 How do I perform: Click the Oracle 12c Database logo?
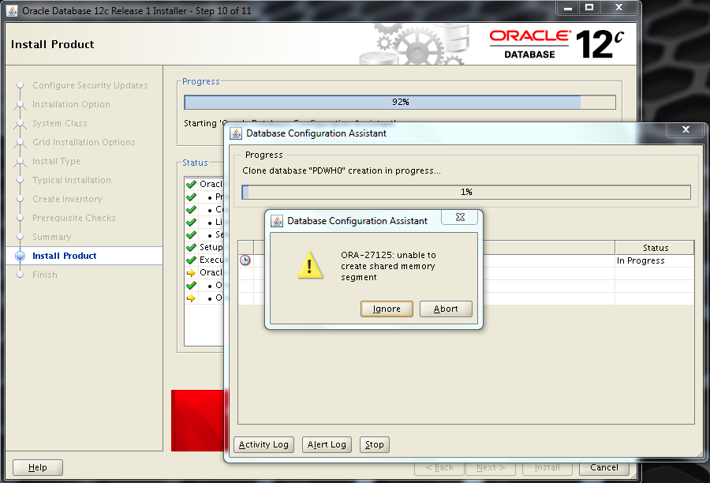click(x=551, y=44)
